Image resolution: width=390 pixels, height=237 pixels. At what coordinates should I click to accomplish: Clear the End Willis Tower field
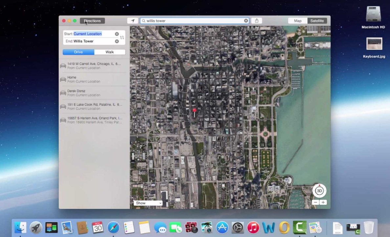click(117, 41)
